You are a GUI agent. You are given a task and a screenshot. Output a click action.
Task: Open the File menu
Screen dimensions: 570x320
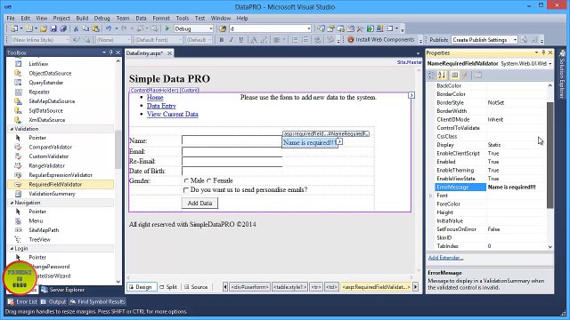pos(11,18)
